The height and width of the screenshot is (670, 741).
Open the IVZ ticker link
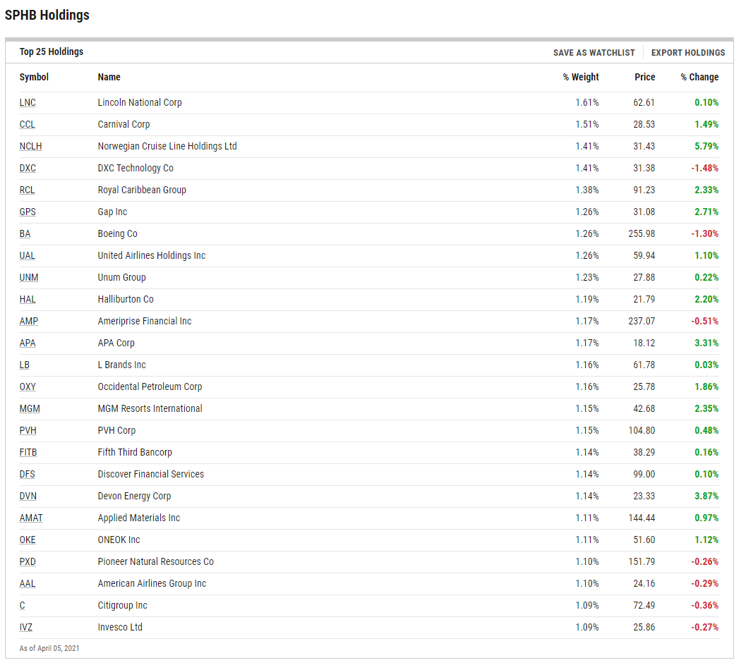click(x=25, y=628)
